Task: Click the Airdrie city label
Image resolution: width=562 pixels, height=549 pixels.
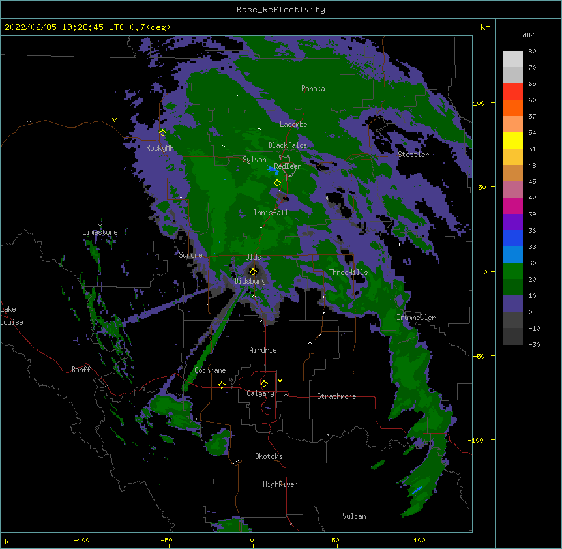Action: (x=263, y=350)
